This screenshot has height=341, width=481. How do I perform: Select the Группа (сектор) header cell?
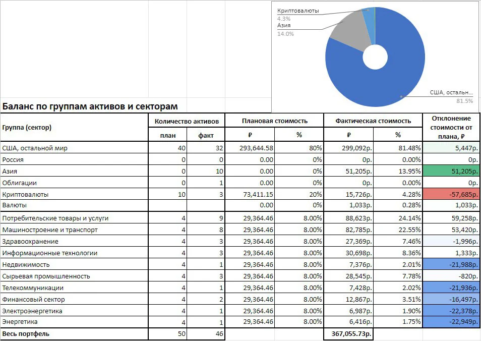tap(74, 128)
